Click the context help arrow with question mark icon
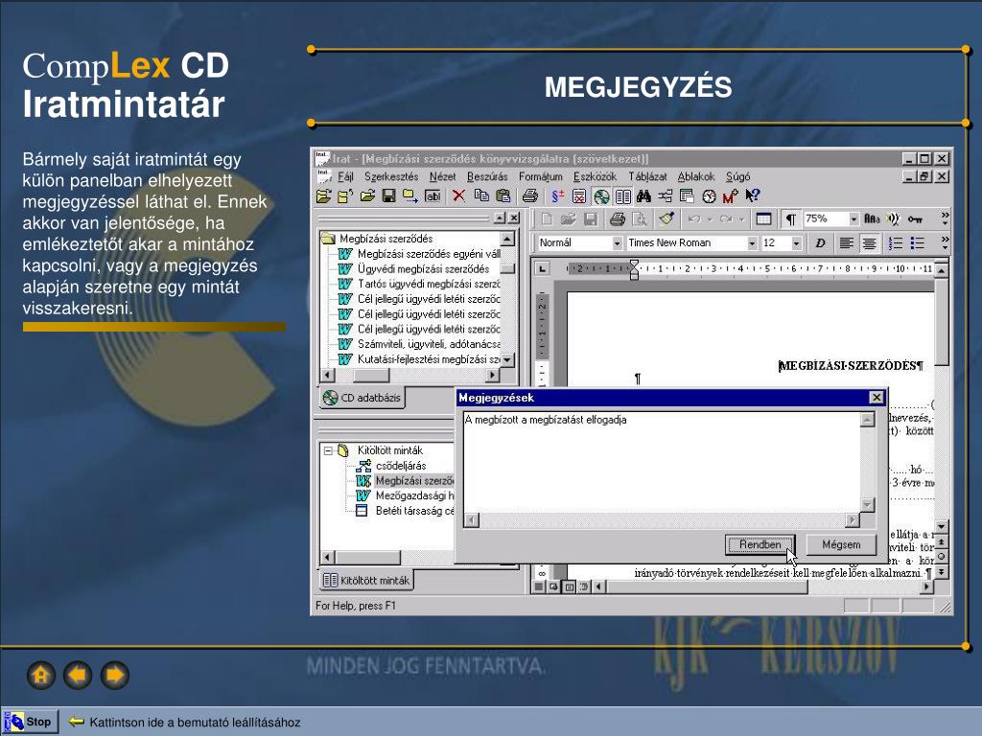Screen dimensions: 982x736 752,195
